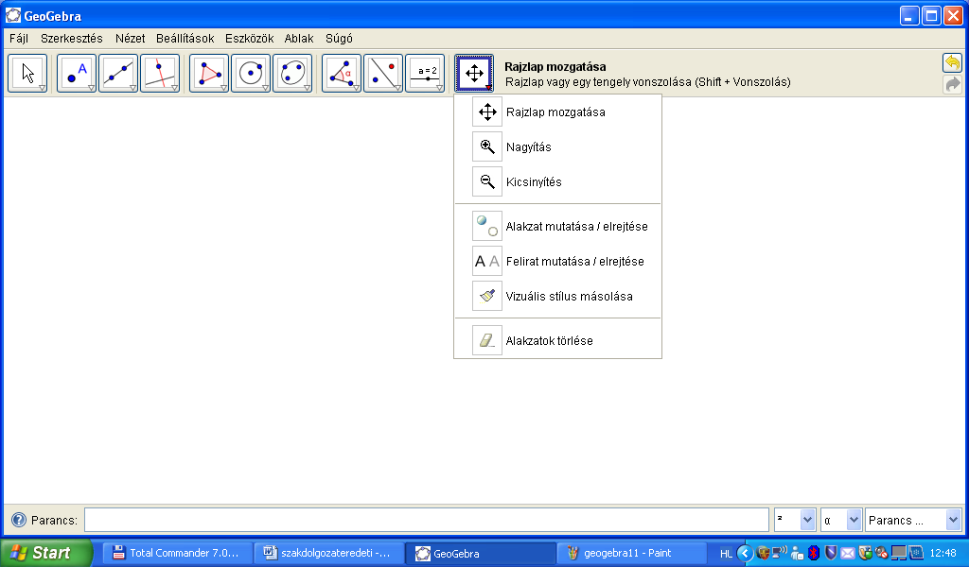Choose Felirat mutatása / elrejtése tool
Image resolution: width=969 pixels, height=567 pixels.
tap(557, 262)
